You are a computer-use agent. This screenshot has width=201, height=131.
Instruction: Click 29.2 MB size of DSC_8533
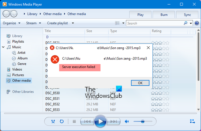92,110
